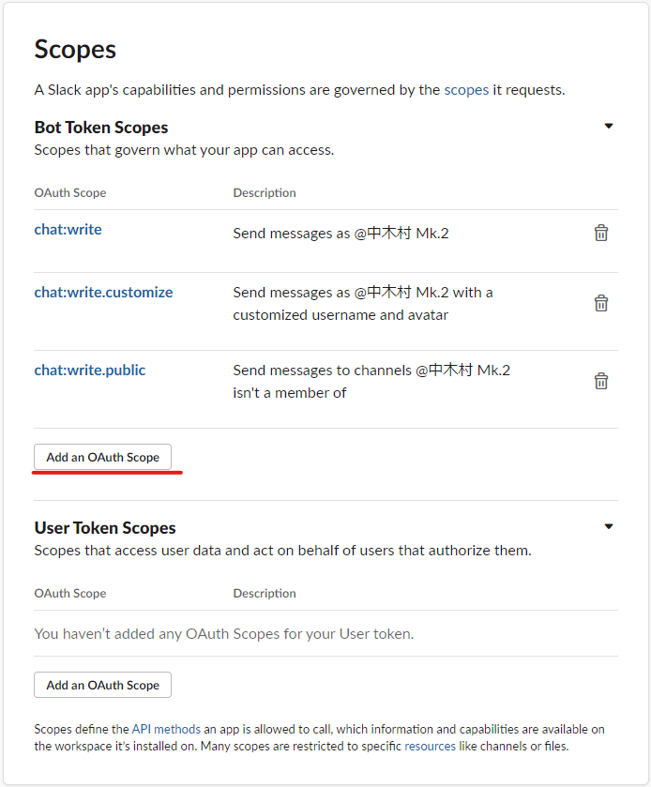Add an OAuth Scope under Bot Token Scopes
This screenshot has width=651, height=787.
coord(103,457)
